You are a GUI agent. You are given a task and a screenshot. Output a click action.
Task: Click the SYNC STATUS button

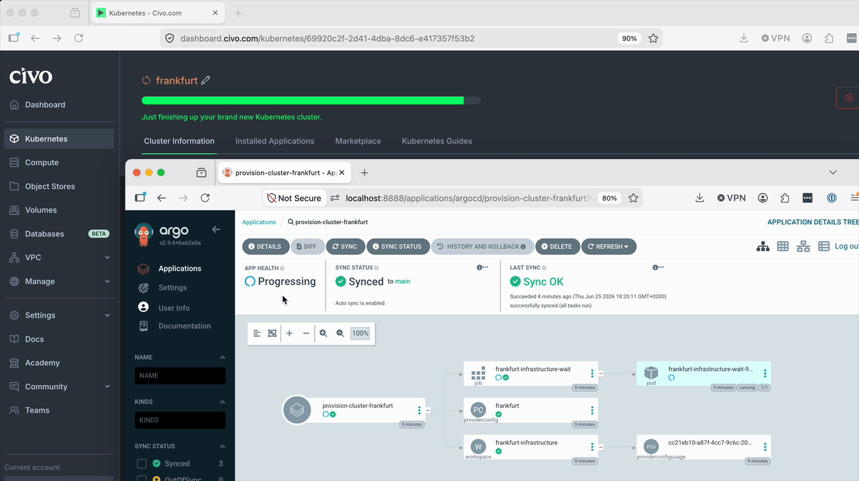pos(397,246)
